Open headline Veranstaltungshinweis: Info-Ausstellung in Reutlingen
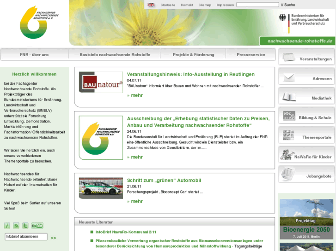This screenshot has width=336, height=251. [x=191, y=74]
